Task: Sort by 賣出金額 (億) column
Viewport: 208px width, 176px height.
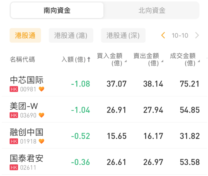Action: [x=148, y=59]
